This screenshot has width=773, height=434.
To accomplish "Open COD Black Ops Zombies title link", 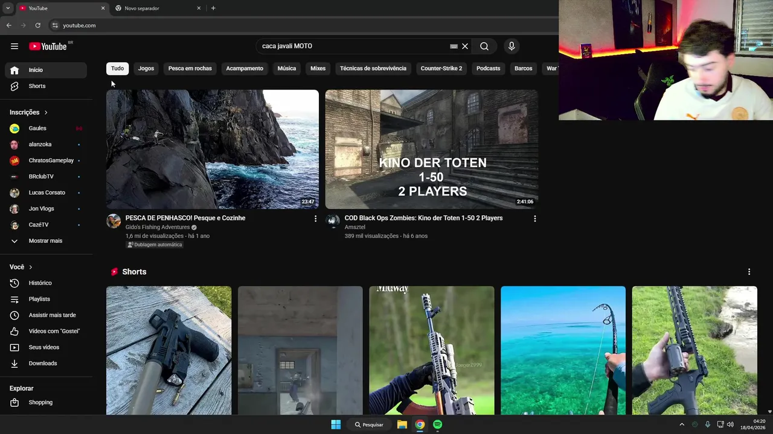I will [423, 218].
